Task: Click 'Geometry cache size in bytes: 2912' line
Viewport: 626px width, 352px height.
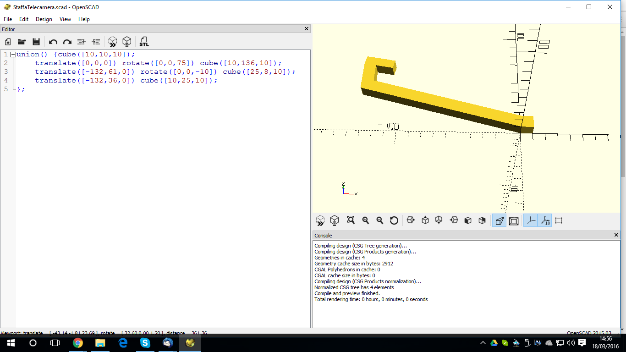Action: tap(354, 264)
